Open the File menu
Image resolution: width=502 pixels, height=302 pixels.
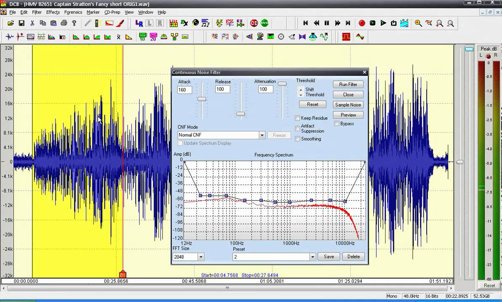click(13, 12)
